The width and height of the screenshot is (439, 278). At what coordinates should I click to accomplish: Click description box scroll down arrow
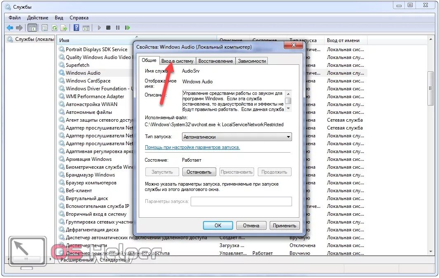point(288,108)
